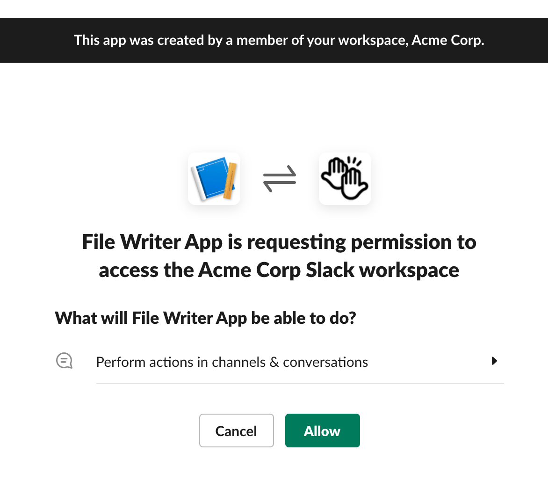Expand the channels & conversations permission details
The width and height of the screenshot is (548, 482).
coord(495,361)
